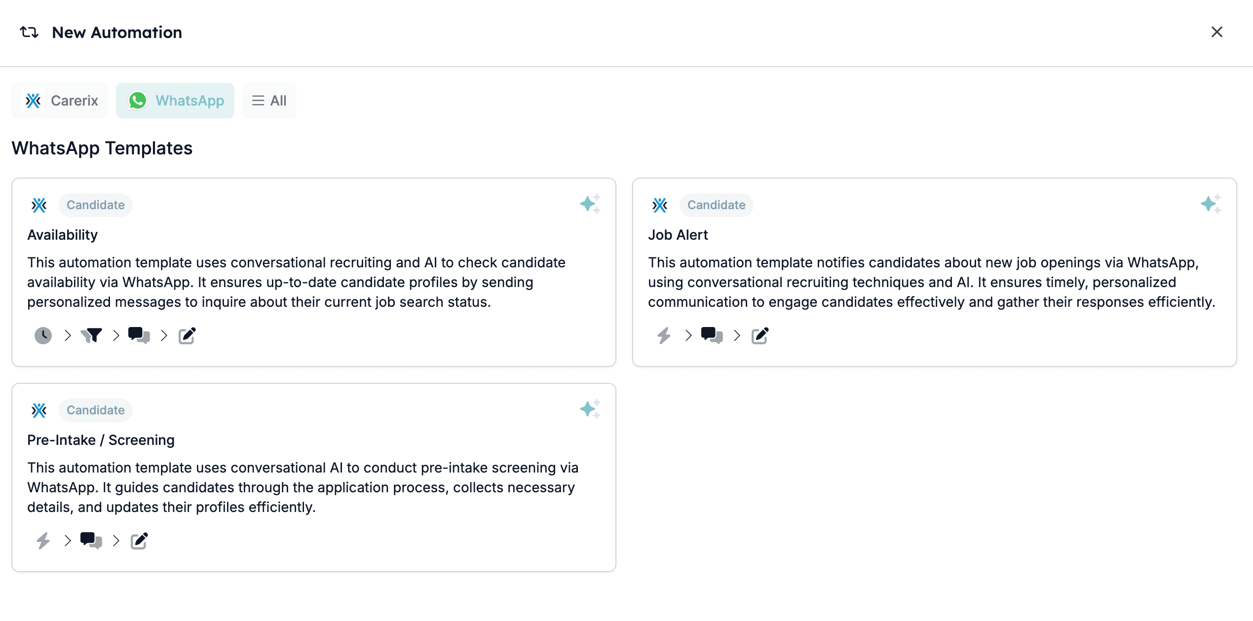Select the WhatsApp filter tab

[x=175, y=101]
